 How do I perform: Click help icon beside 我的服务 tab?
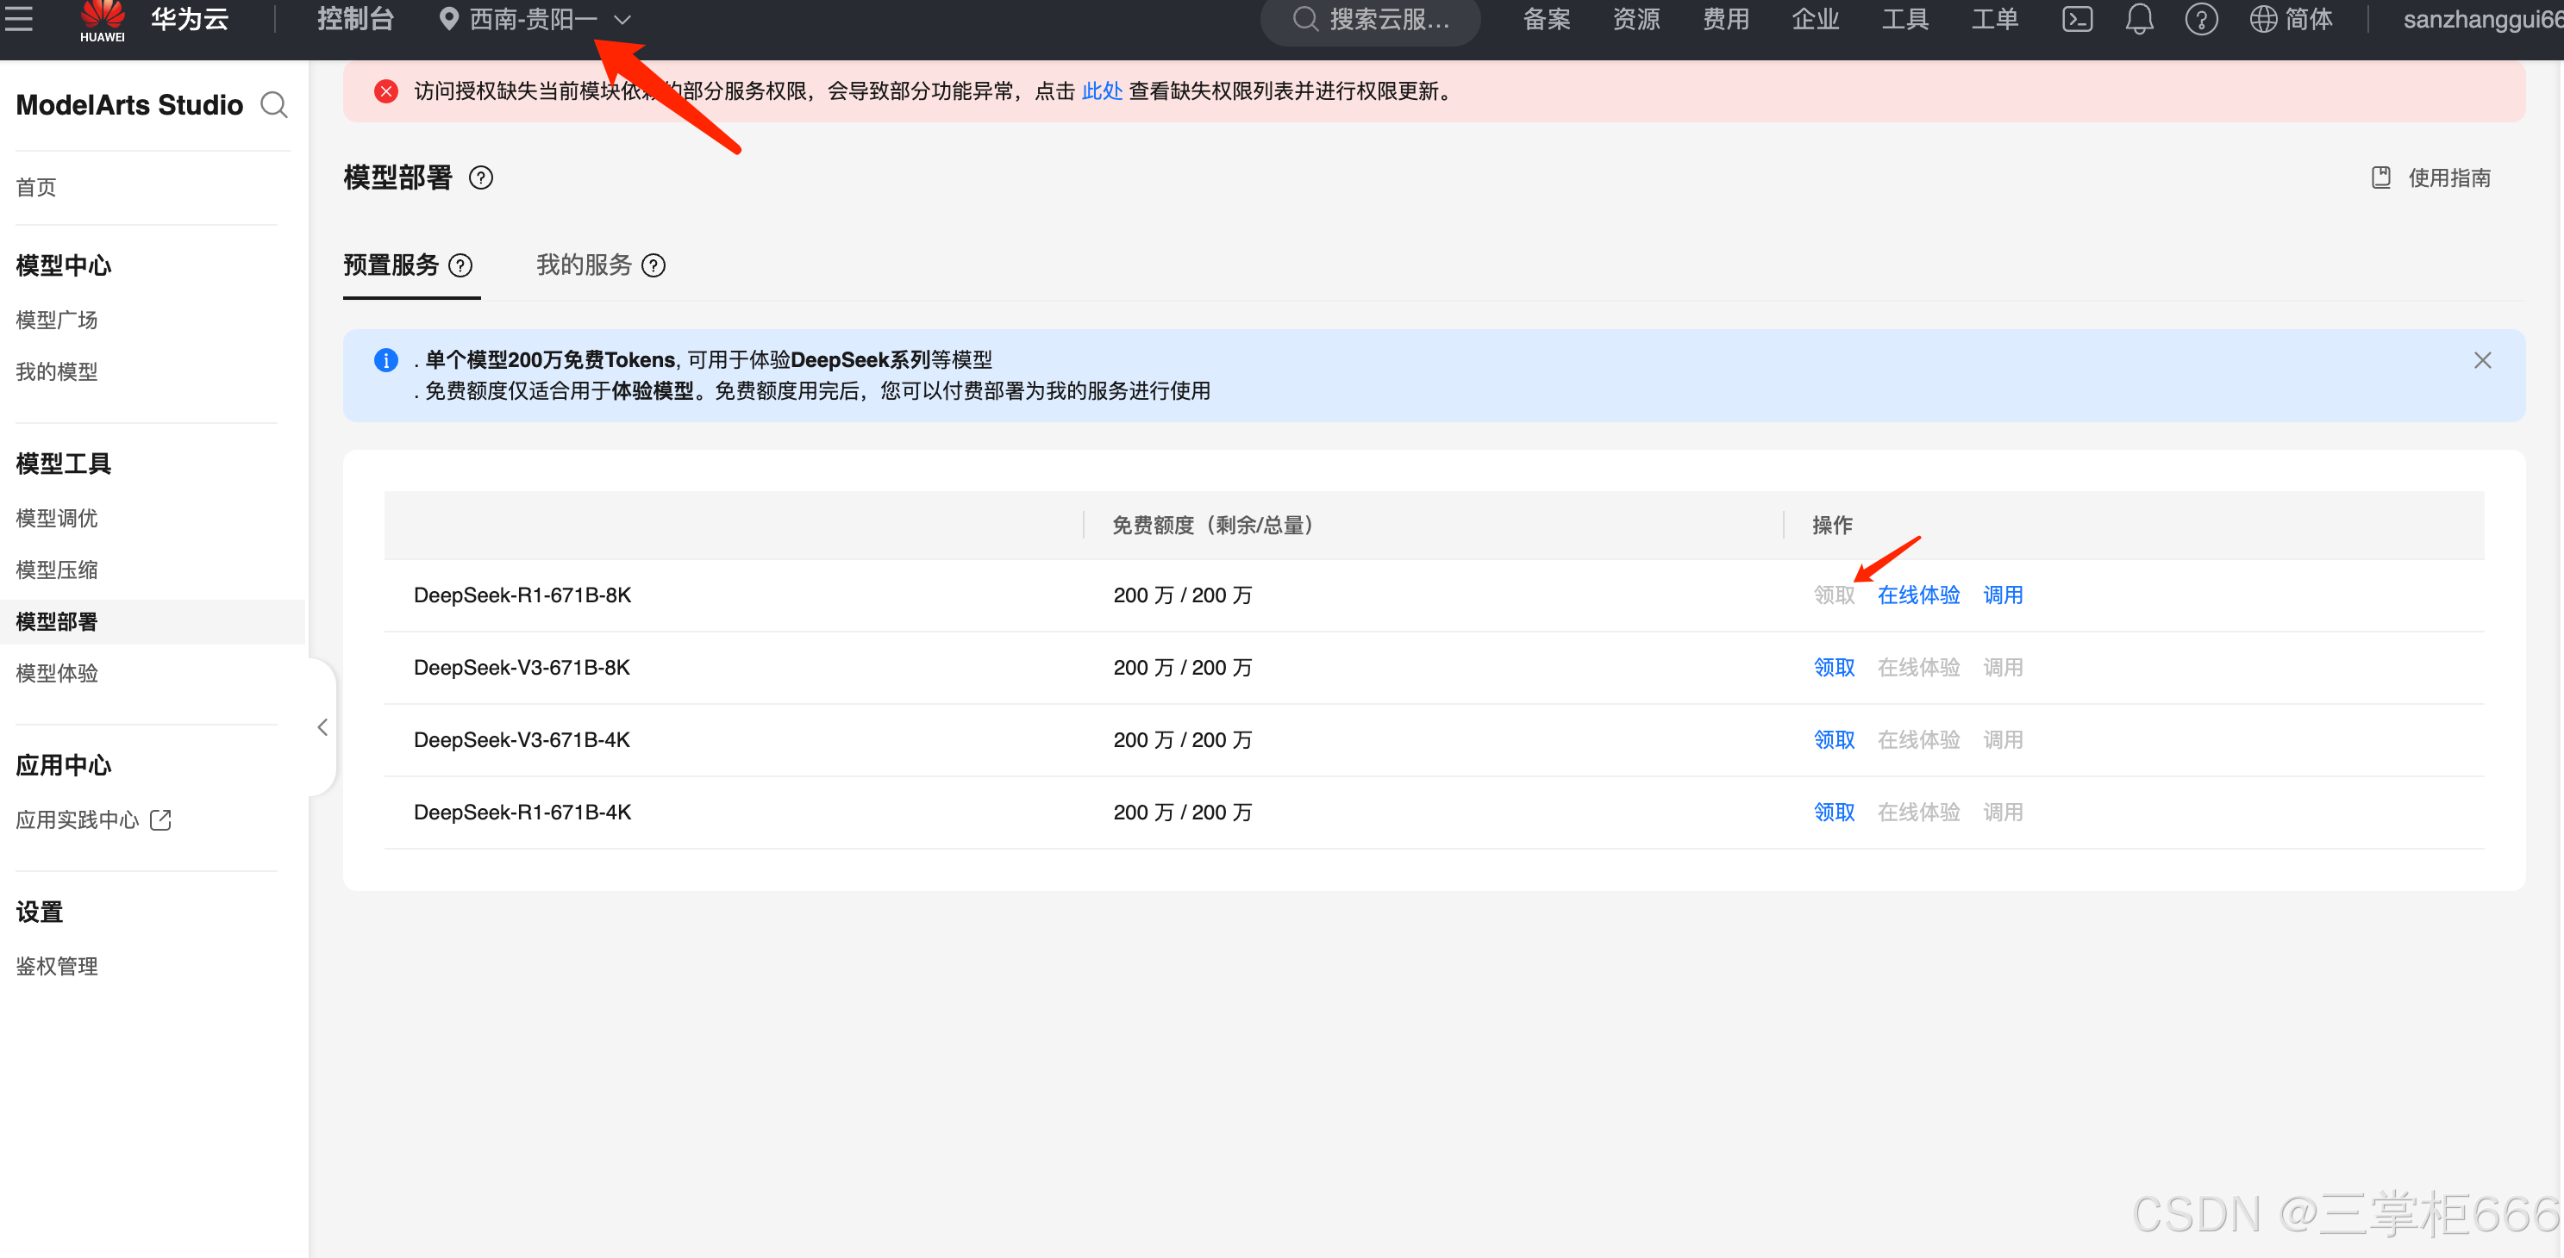[653, 265]
